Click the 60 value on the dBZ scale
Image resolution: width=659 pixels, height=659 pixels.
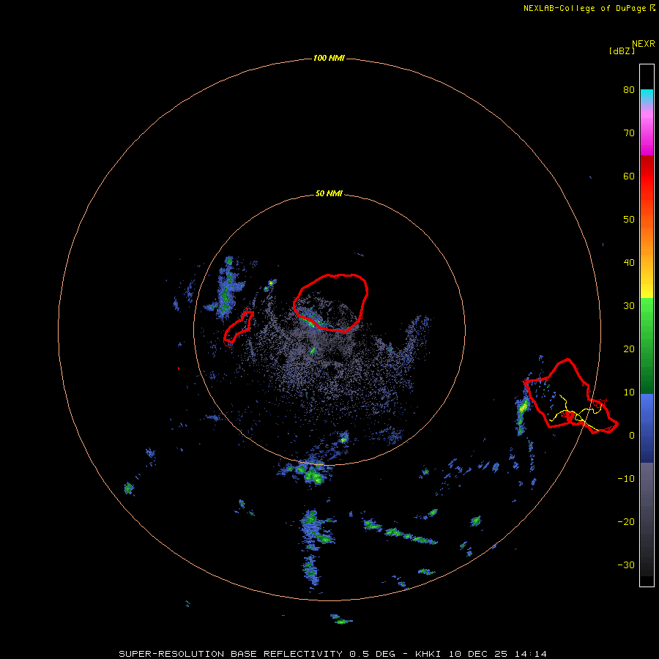(629, 176)
